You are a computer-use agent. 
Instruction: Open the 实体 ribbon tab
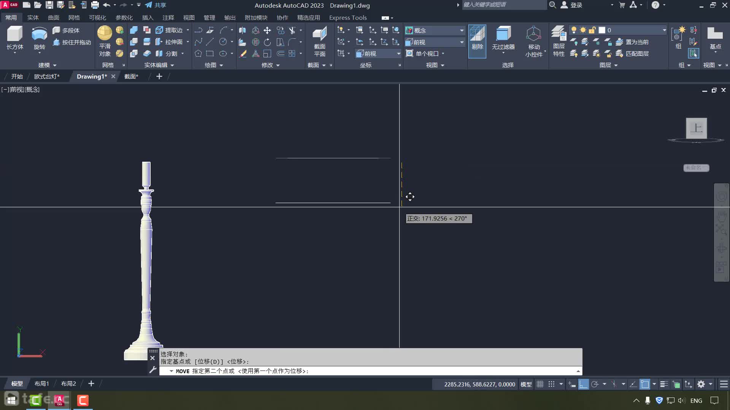coord(33,17)
